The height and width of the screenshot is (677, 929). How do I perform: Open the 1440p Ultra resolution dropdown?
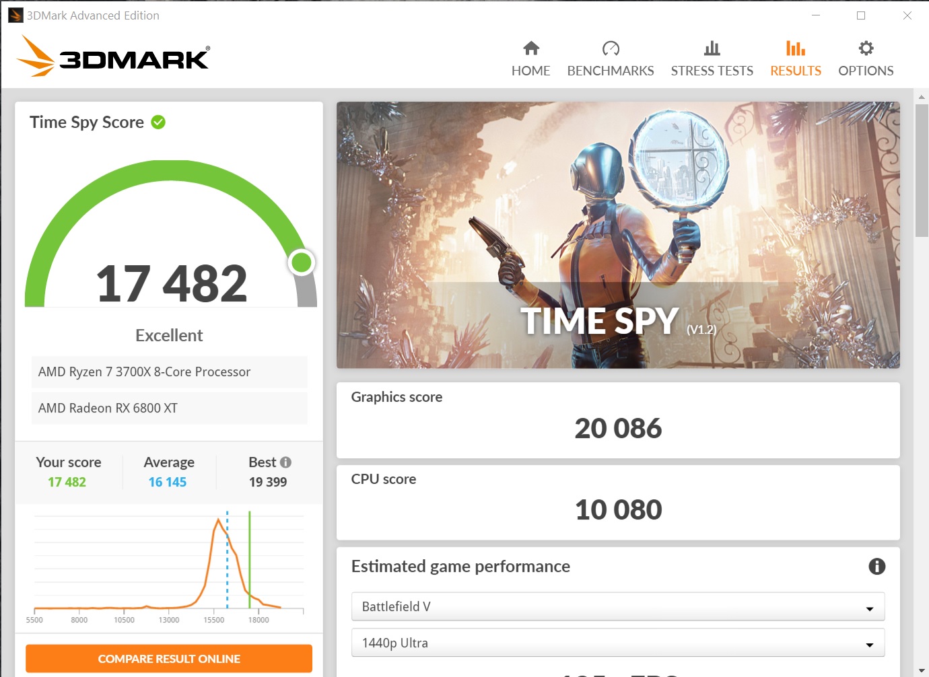pyautogui.click(x=618, y=643)
